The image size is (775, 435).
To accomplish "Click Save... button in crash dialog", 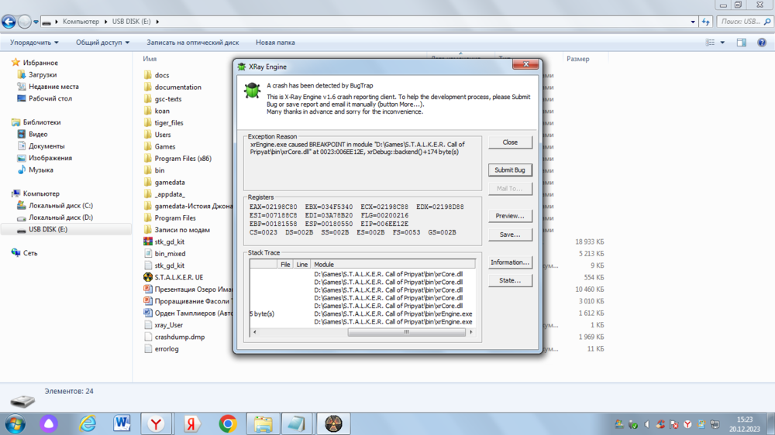I will click(x=510, y=235).
